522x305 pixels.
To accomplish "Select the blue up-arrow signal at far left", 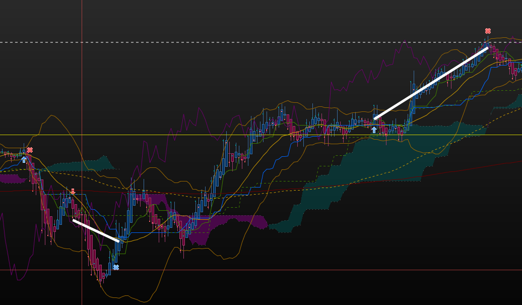I will pyautogui.click(x=24, y=160).
